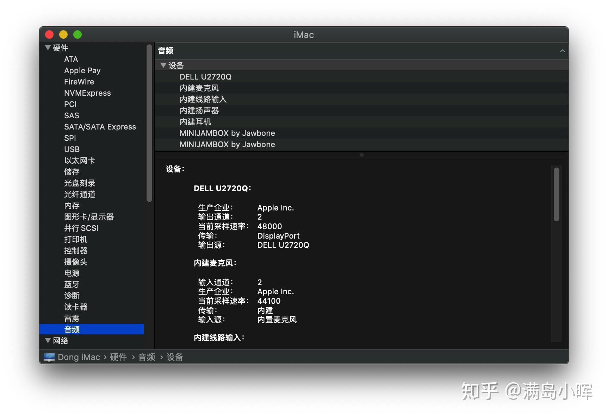Image resolution: width=608 pixels, height=416 pixels.
Task: Select 内建麦克风 device row
Action: point(361,88)
